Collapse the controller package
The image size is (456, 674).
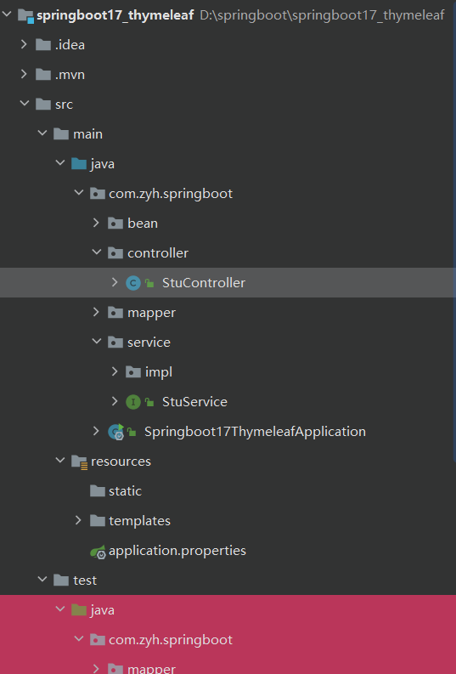click(x=97, y=252)
